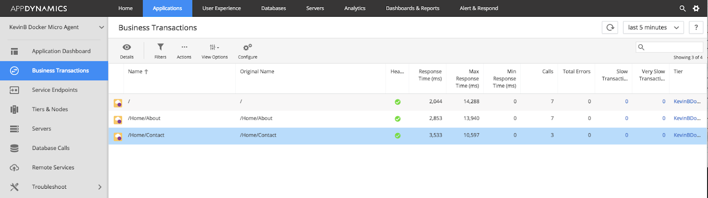Select Service Endpoints in sidebar
This screenshot has width=708, height=198.
(x=54, y=90)
